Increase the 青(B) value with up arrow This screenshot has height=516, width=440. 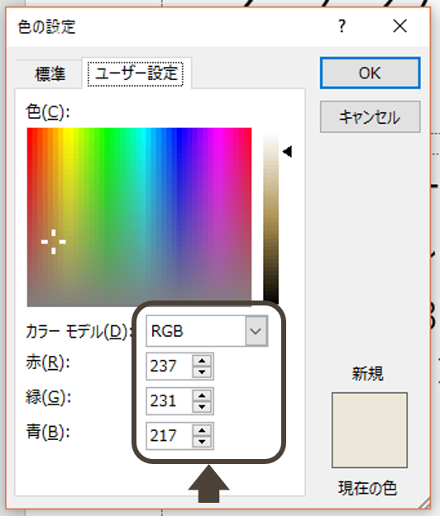[x=202, y=430]
